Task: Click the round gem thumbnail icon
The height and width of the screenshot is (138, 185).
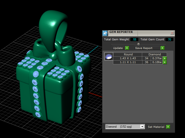Action: [109, 56]
